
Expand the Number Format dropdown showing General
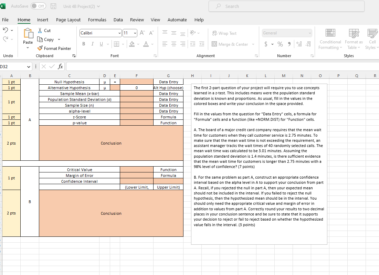[x=309, y=33]
